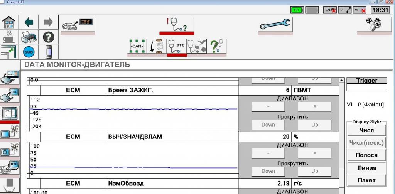The height and width of the screenshot is (194, 395).
Task: Select the CAN diagnosis icon
Action: click(137, 47)
